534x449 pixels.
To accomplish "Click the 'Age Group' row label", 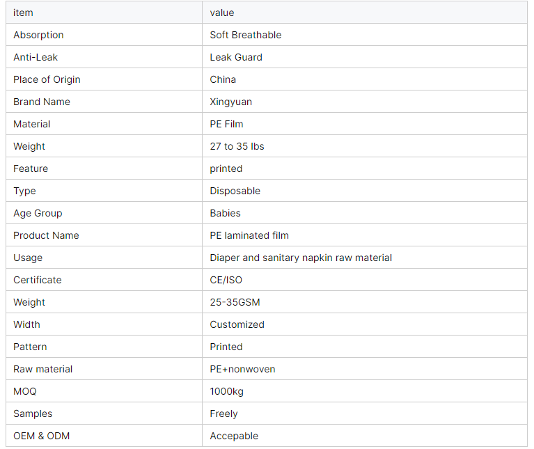I will [x=38, y=213].
